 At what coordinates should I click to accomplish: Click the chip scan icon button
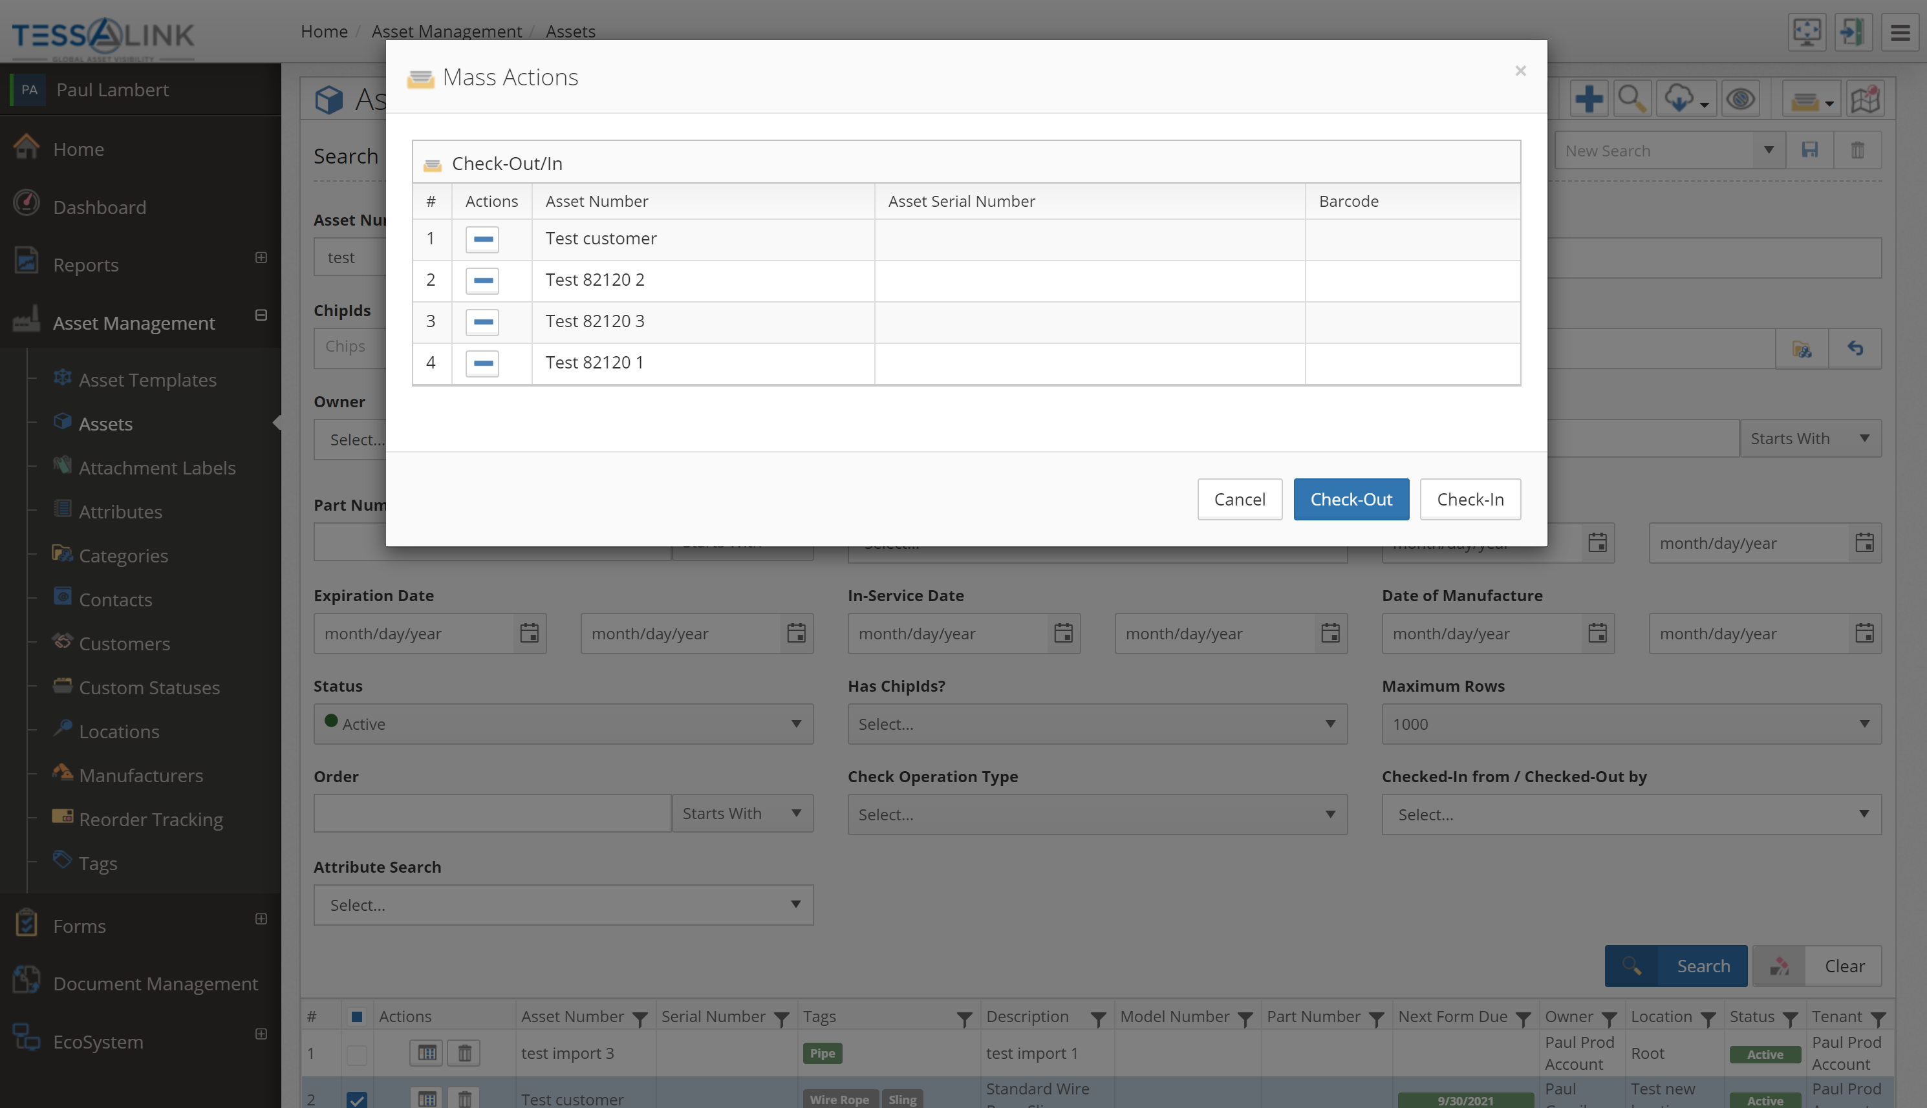[1802, 348]
